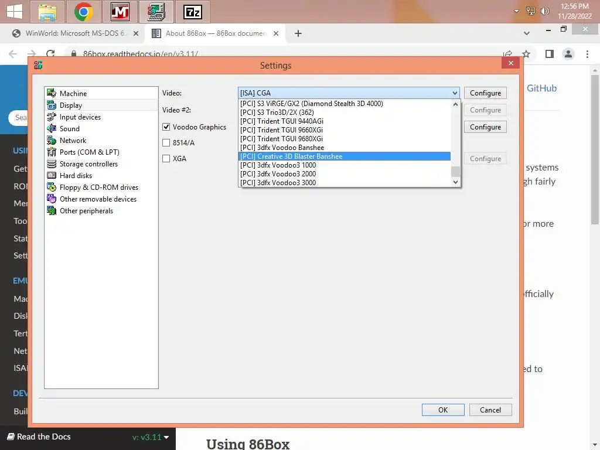
Task: Select the Display category icon
Action: coord(52,105)
